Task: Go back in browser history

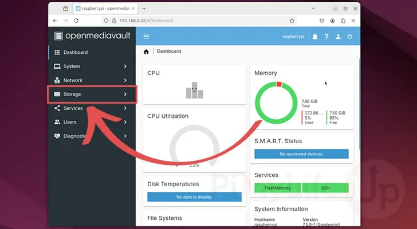Action: (x=55, y=21)
